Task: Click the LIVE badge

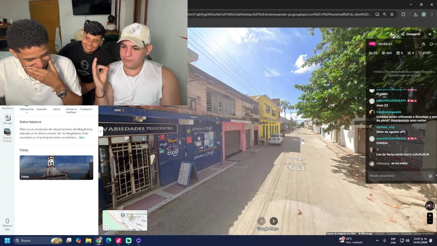Action: pyautogui.click(x=372, y=44)
